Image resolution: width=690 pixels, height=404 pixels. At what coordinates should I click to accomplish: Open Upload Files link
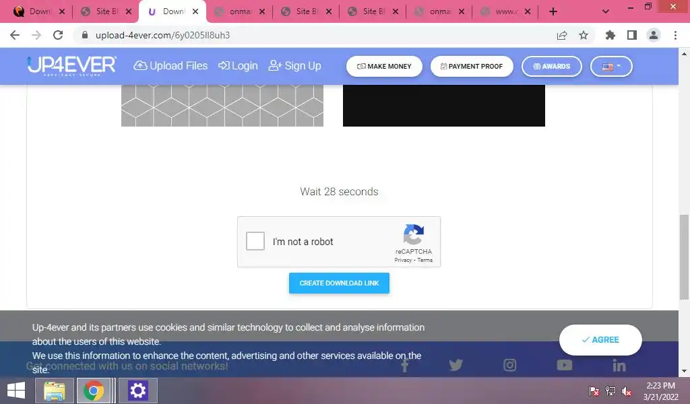click(x=170, y=66)
